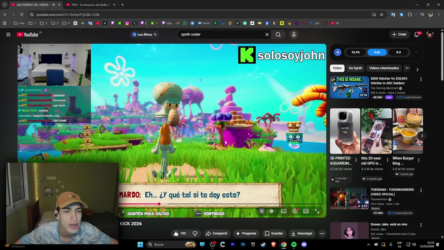Save the video with Guardar
The image size is (444, 250).
tap(274, 233)
